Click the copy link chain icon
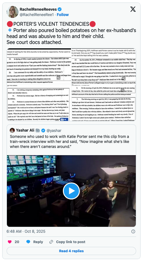Screen dimensions: 144x261 point(51,242)
